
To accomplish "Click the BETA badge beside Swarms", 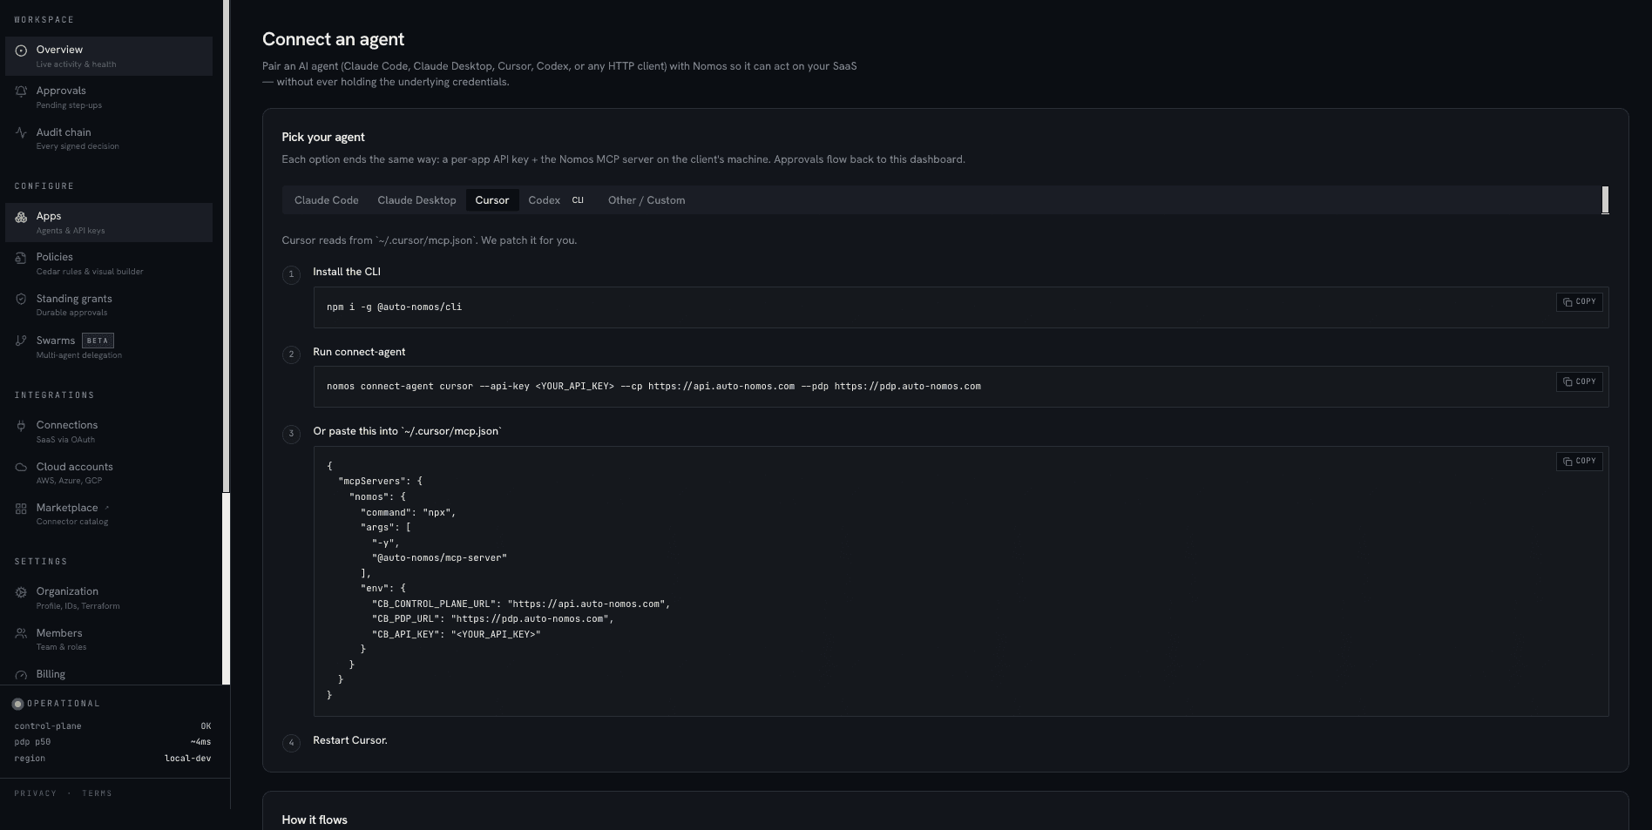I will [98, 341].
